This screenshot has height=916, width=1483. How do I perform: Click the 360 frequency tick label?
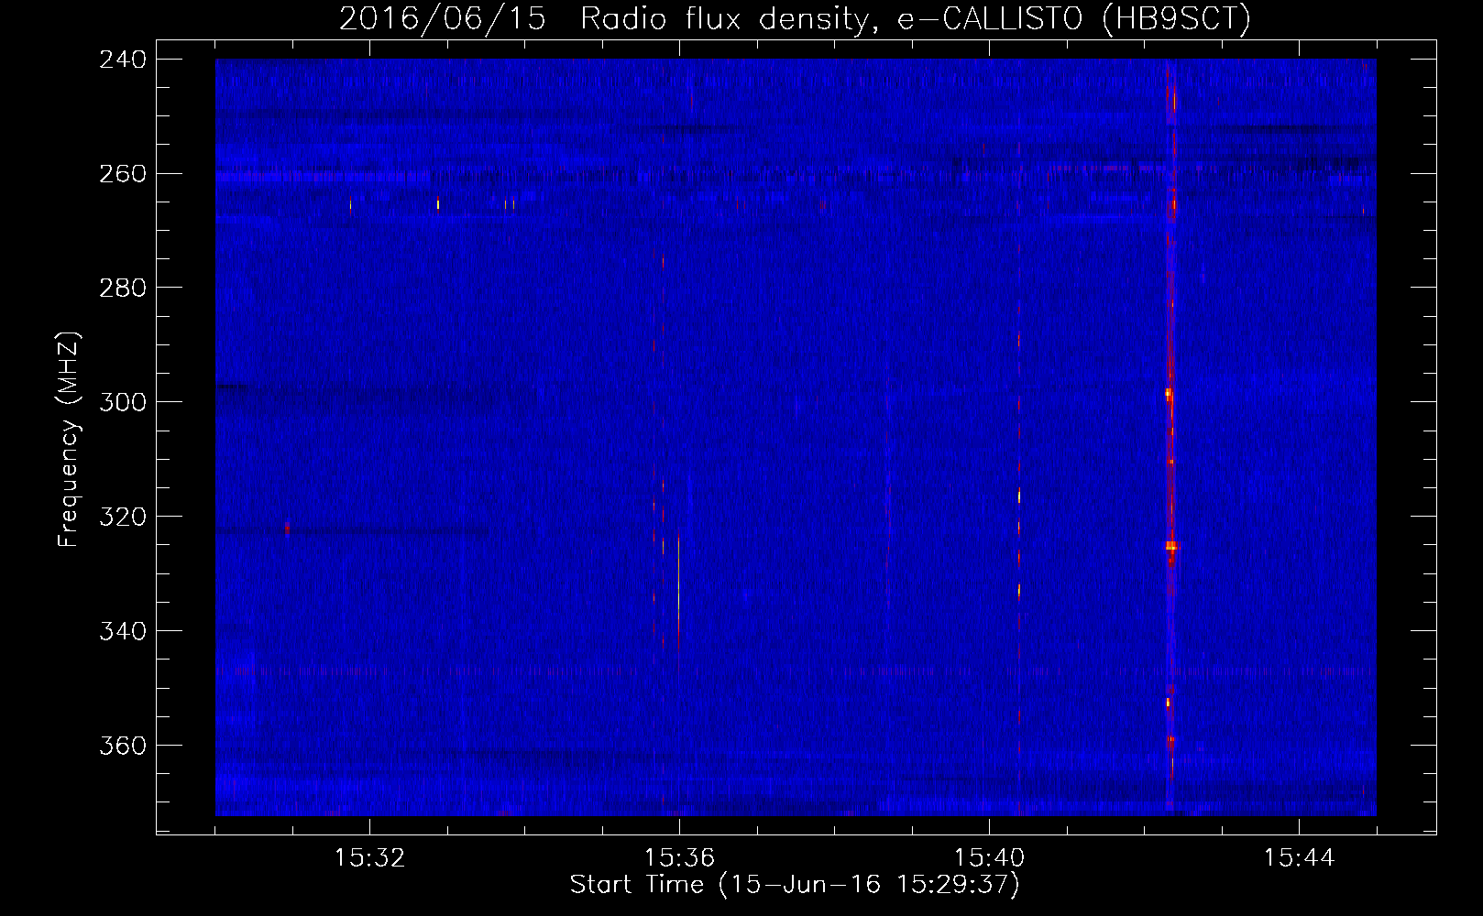[x=122, y=746]
